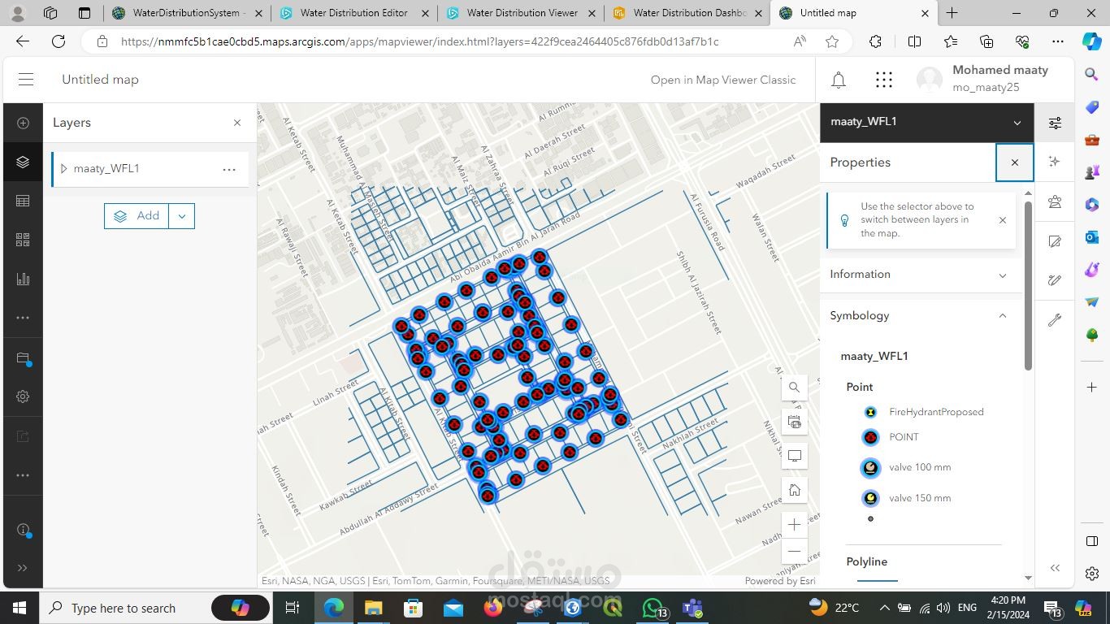Close the Layers panel
The height and width of the screenshot is (624, 1110).
coord(237,123)
